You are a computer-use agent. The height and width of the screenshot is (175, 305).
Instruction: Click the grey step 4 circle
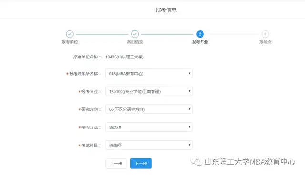[265, 34]
